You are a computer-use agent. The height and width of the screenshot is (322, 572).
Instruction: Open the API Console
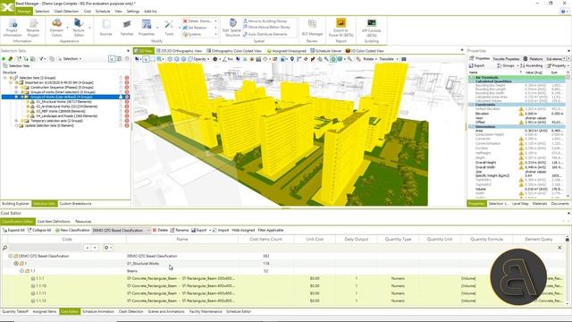[372, 28]
